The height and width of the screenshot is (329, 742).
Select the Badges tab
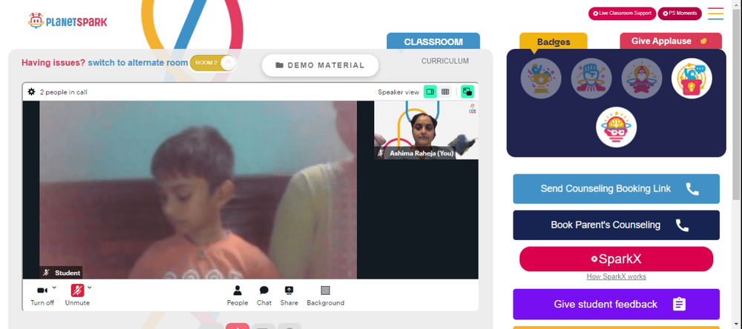pyautogui.click(x=554, y=41)
